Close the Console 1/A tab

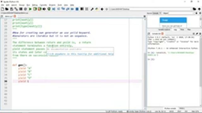162,34
